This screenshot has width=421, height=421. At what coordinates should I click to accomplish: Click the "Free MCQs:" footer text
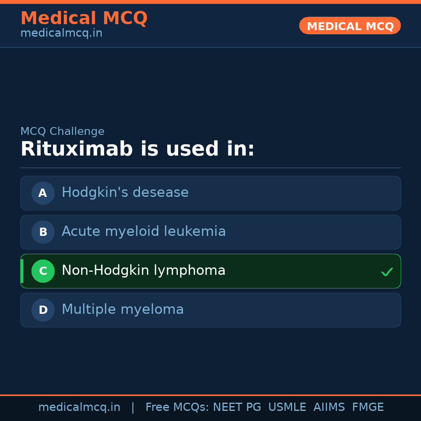point(177,407)
